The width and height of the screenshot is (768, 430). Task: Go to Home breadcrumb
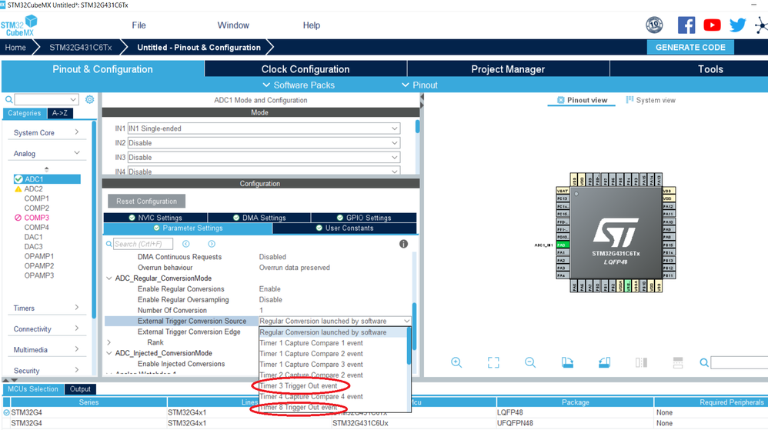pos(15,48)
